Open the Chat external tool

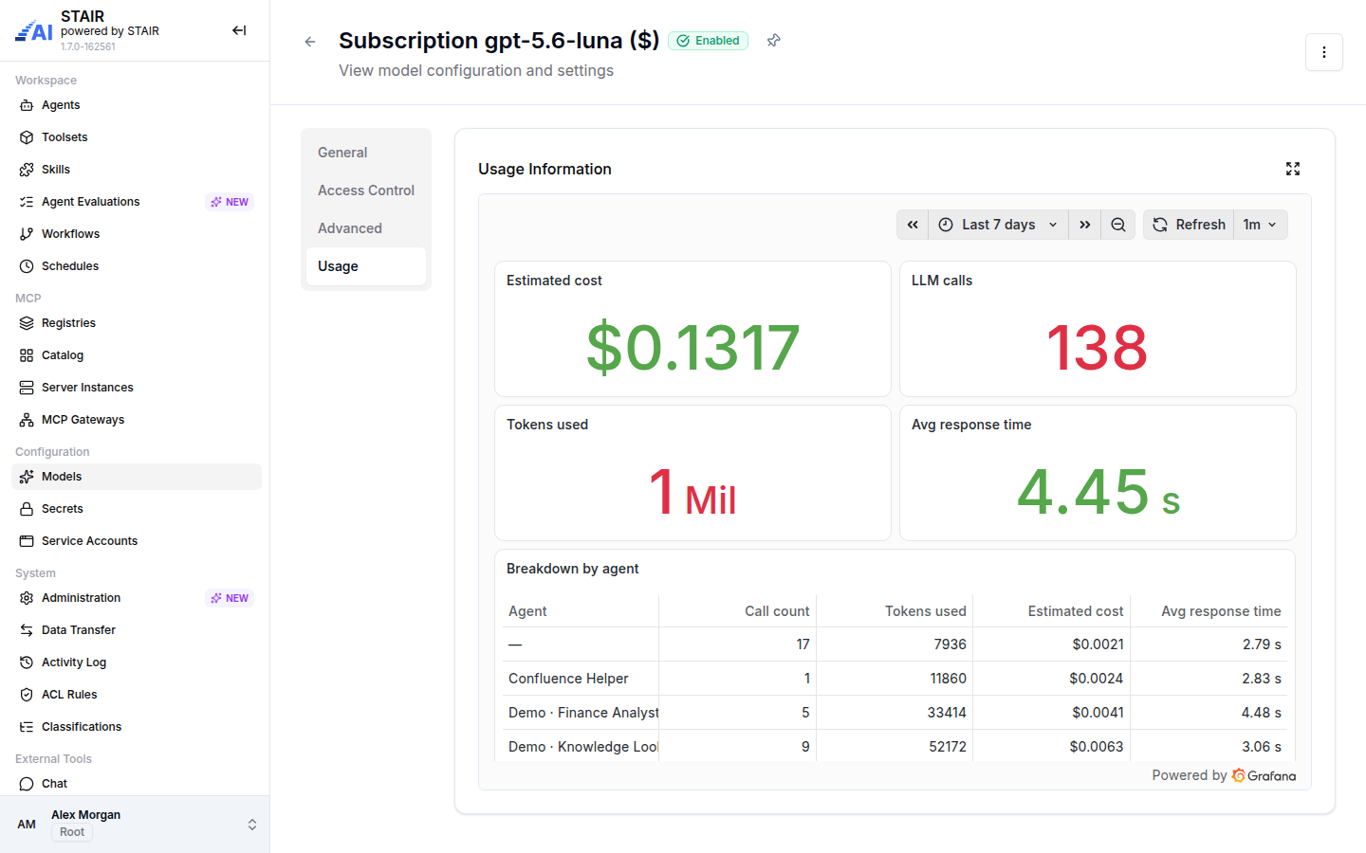tap(137, 784)
